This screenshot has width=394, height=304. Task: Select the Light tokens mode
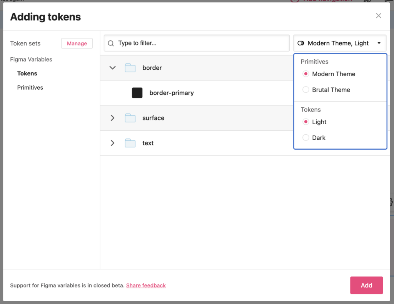tap(306, 122)
